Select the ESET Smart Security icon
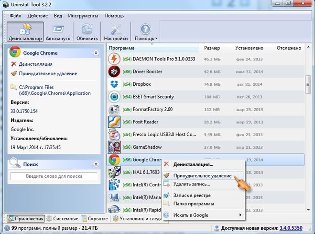315x234 pixels. [114, 97]
